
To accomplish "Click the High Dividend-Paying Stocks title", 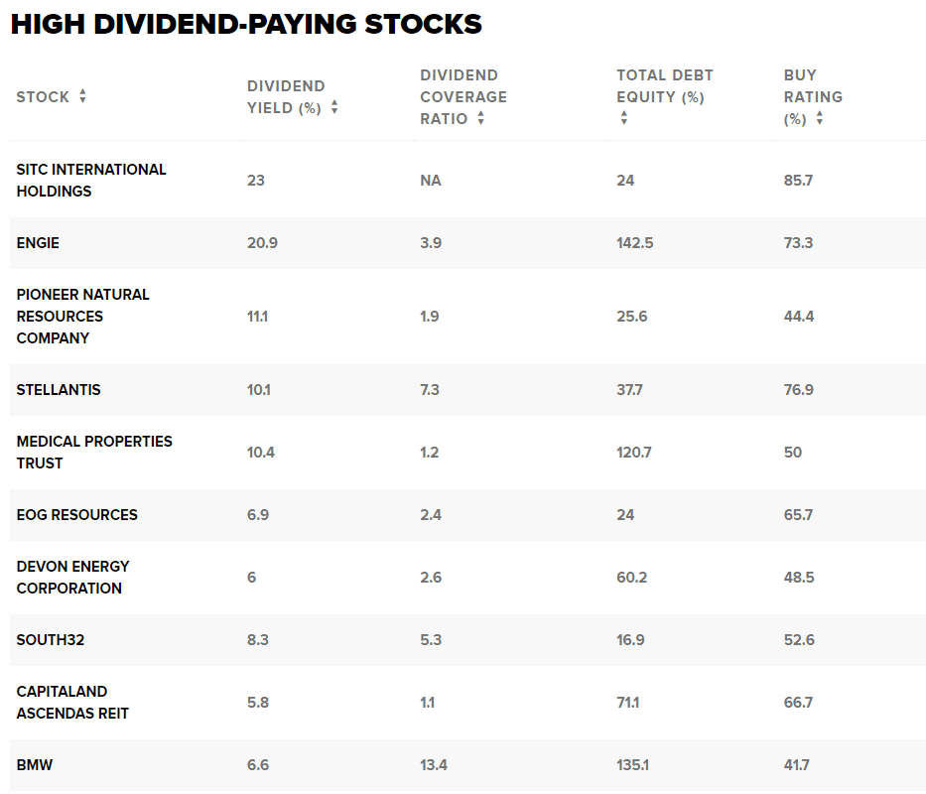I will [x=246, y=24].
